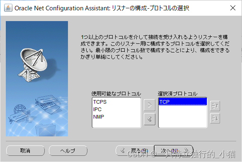Click the remove-protocol left arrow button
Image resolution: width=242 pixels, height=162 pixels.
click(150, 119)
